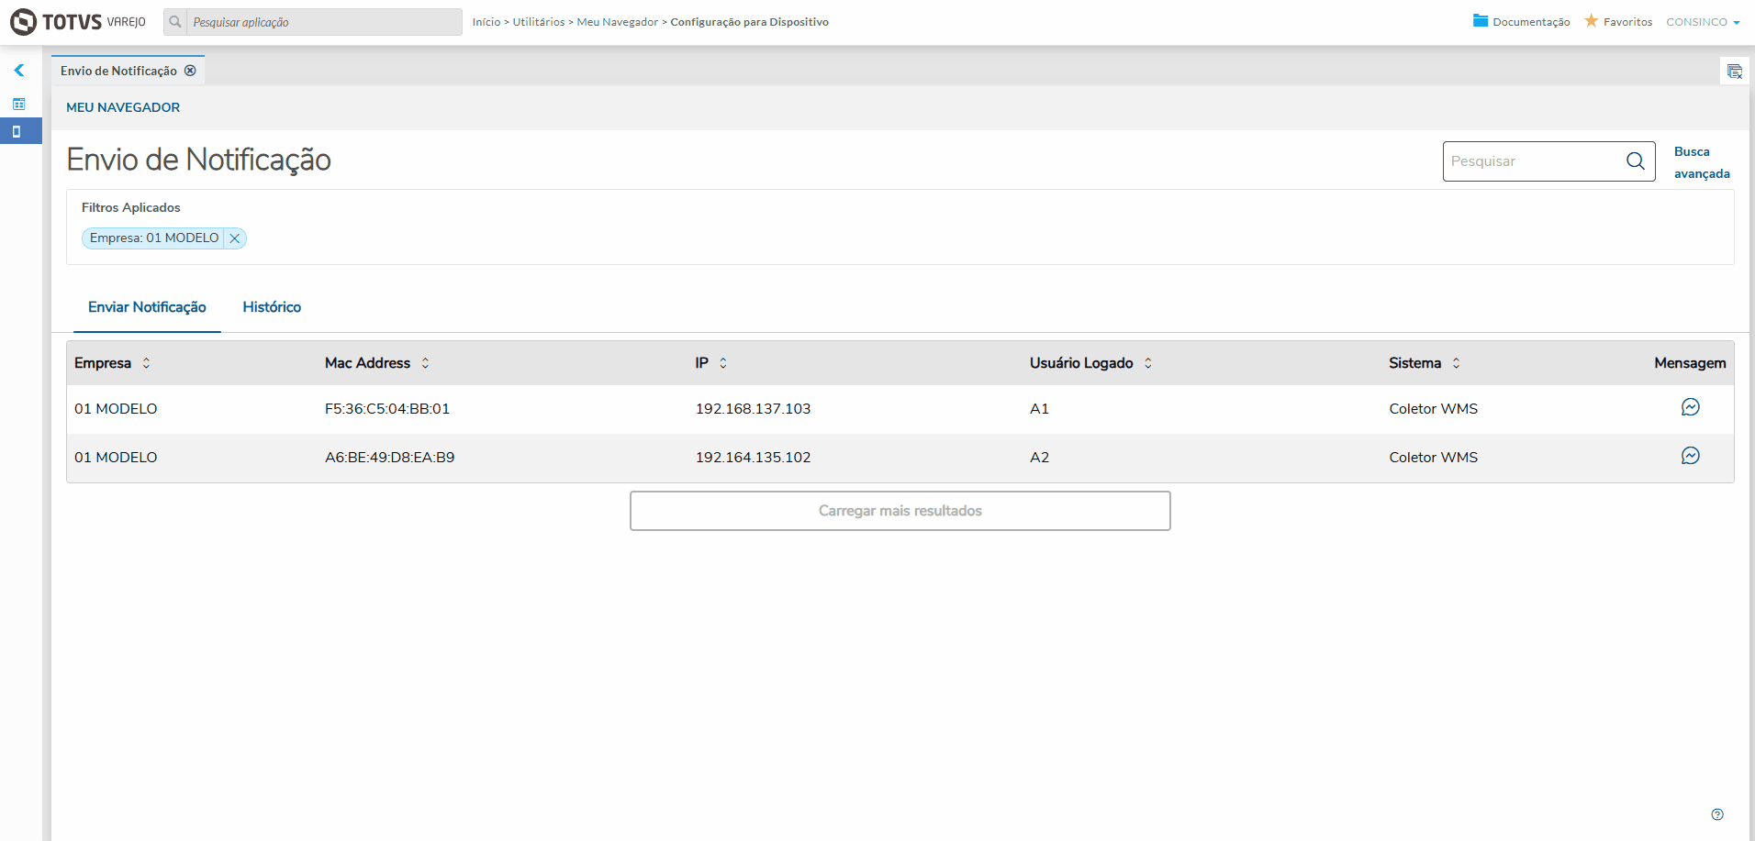Open the help question mark icon
The height and width of the screenshot is (841, 1755).
(1717, 814)
